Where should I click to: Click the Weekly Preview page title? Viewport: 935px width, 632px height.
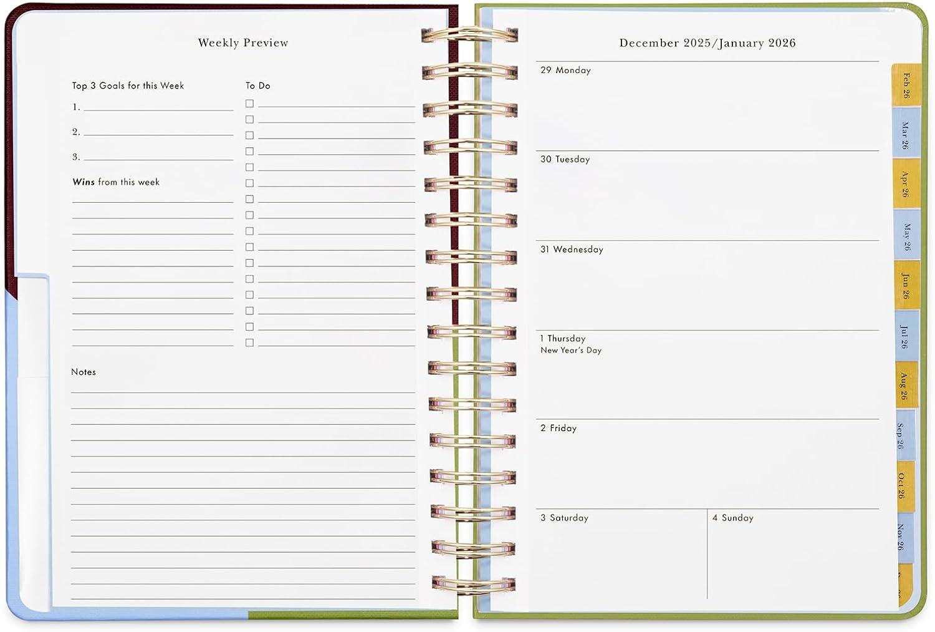point(243,43)
